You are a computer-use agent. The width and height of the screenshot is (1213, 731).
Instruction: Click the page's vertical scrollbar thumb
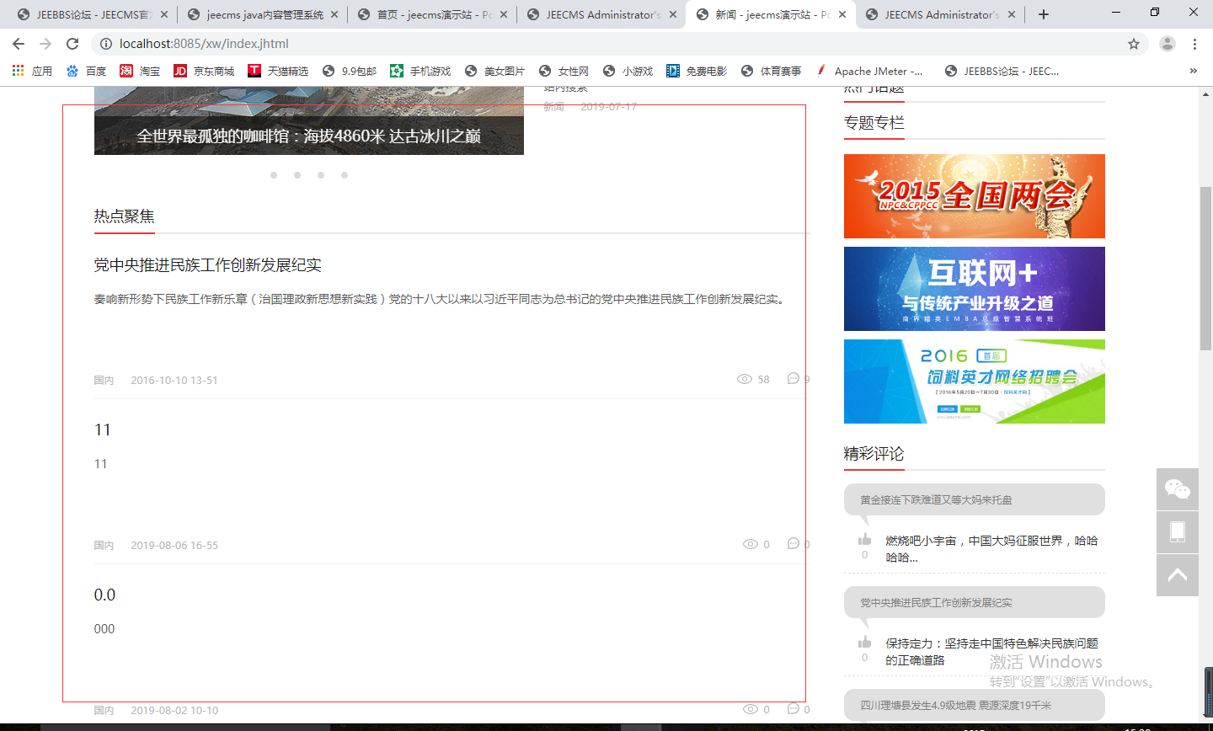(x=1205, y=268)
